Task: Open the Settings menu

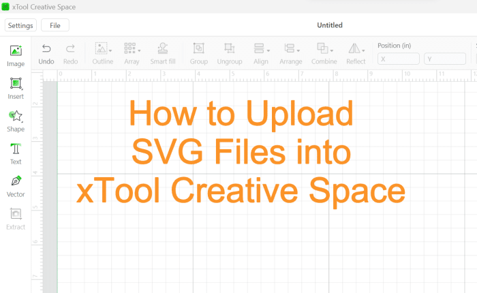Action: pos(20,25)
